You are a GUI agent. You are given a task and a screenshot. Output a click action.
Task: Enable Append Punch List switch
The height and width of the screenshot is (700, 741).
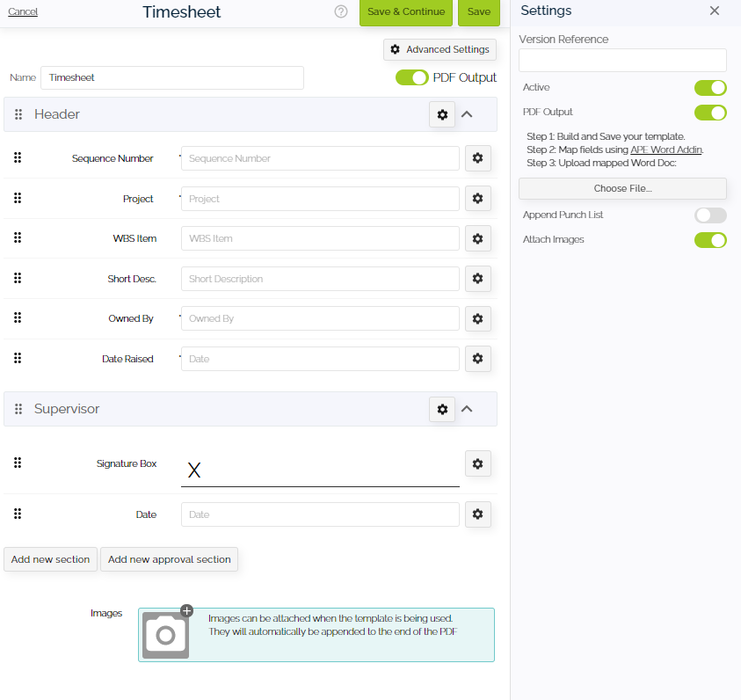click(x=710, y=215)
